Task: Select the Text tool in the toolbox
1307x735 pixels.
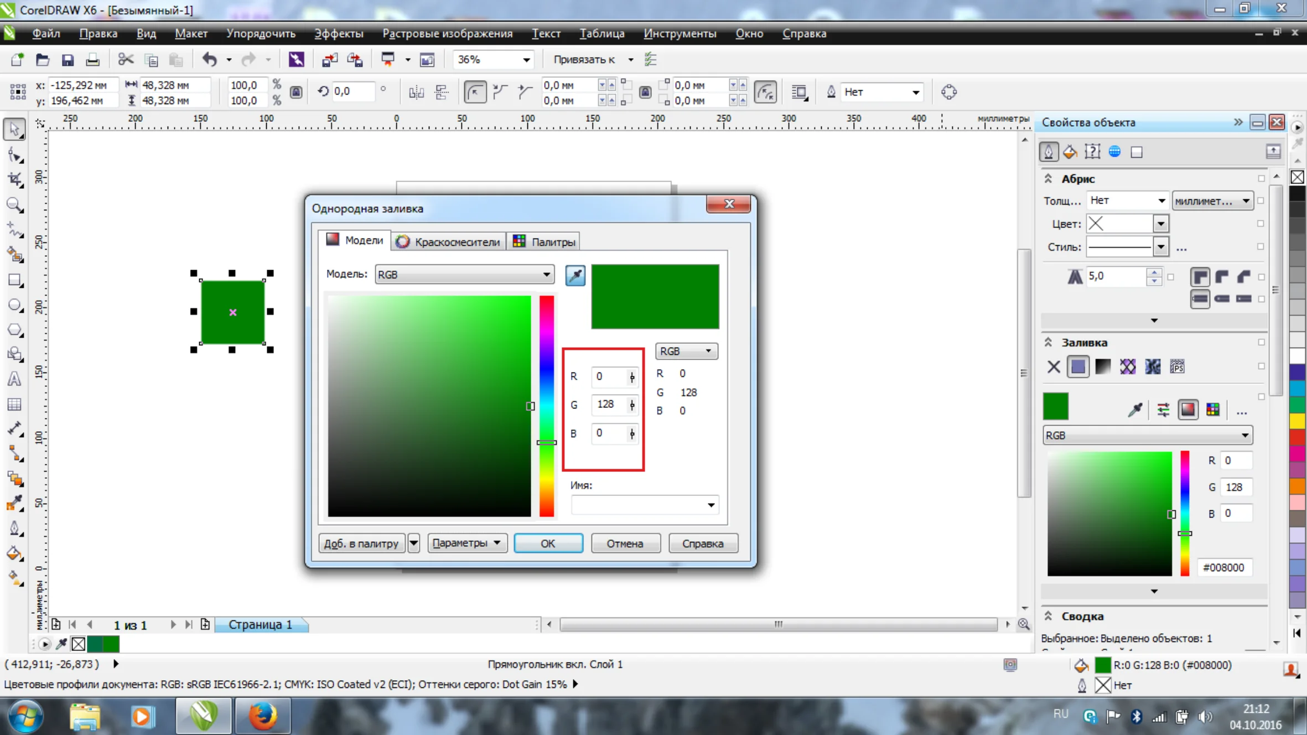Action: pos(15,379)
